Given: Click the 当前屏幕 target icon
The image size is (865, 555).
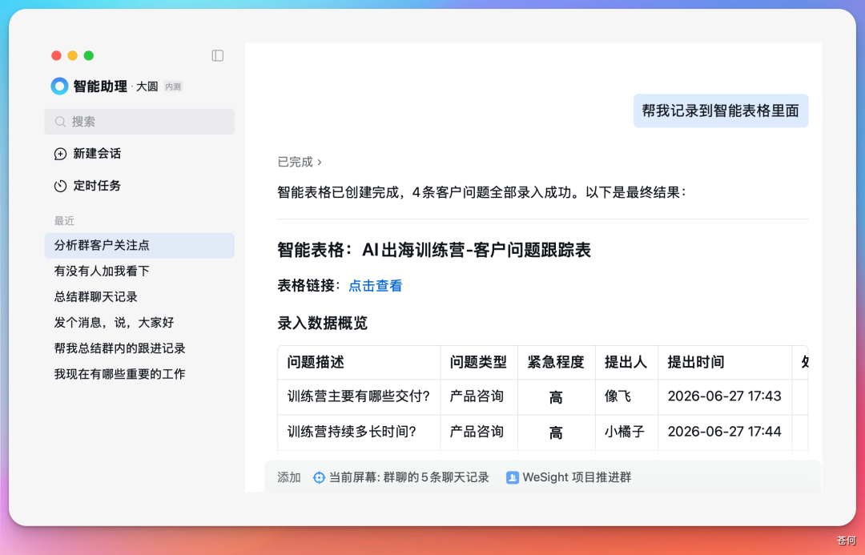Looking at the screenshot, I should (x=319, y=478).
